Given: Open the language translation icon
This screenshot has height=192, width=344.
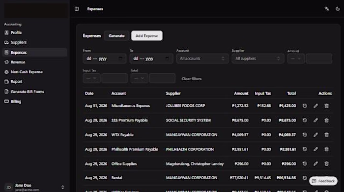Looking at the screenshot, I should [x=327, y=9].
